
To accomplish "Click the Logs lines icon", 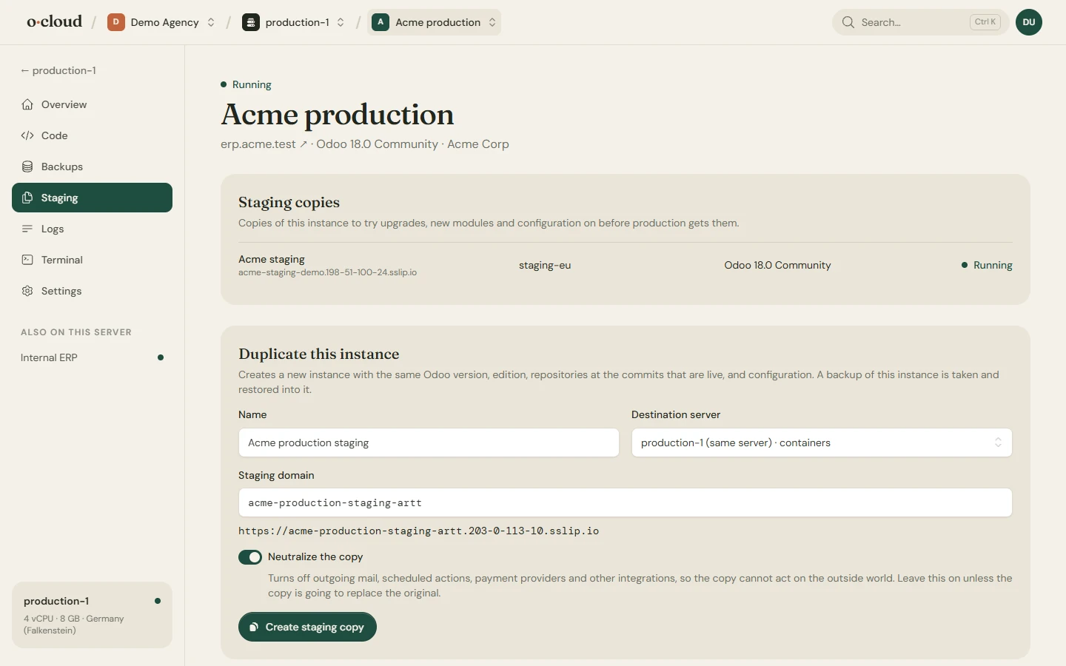I will 27,229.
